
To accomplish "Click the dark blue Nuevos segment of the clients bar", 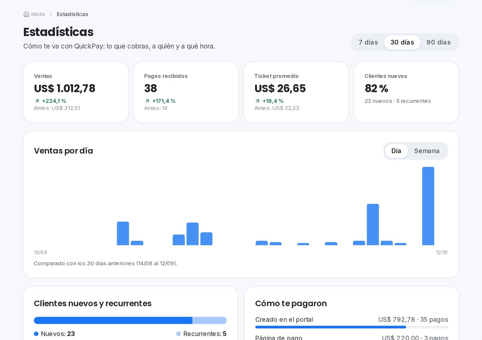I will click(x=113, y=320).
